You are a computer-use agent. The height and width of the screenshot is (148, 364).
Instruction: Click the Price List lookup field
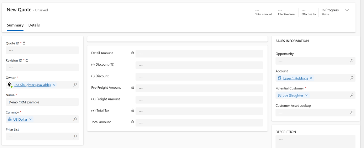tap(42, 137)
